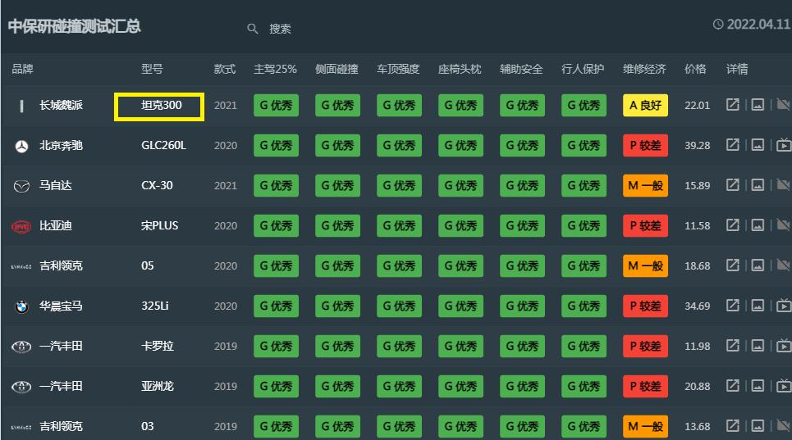This screenshot has height=440, width=792.
Task: Open external details link for GLC260L
Action: pyautogui.click(x=732, y=145)
